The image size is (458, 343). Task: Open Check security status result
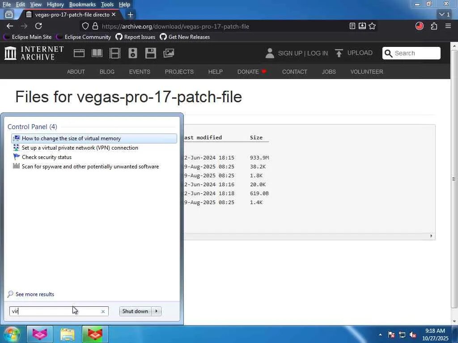94,157
